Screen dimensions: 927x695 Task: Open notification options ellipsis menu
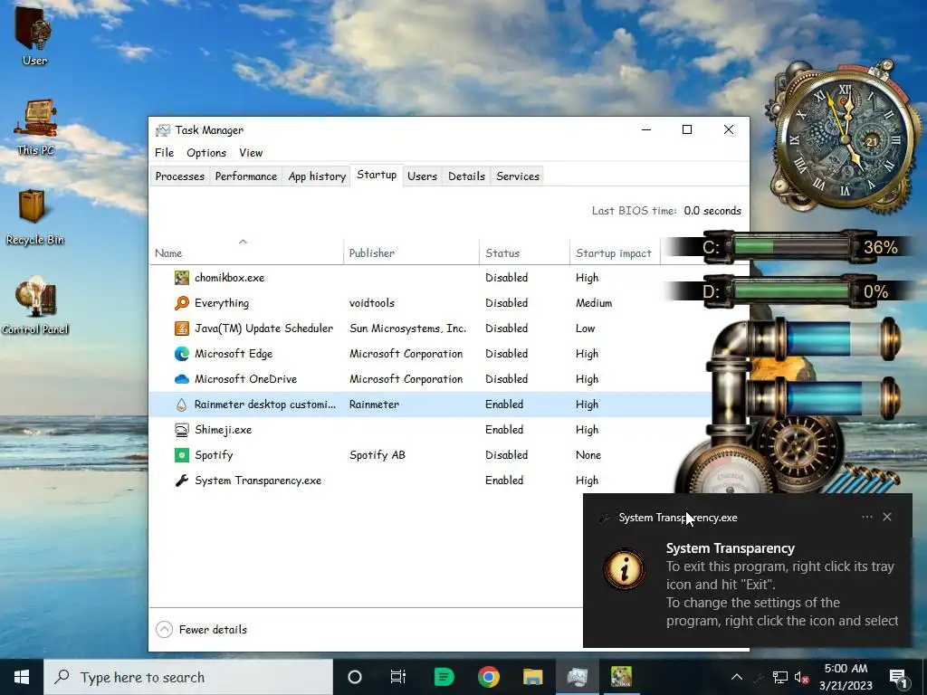click(866, 517)
